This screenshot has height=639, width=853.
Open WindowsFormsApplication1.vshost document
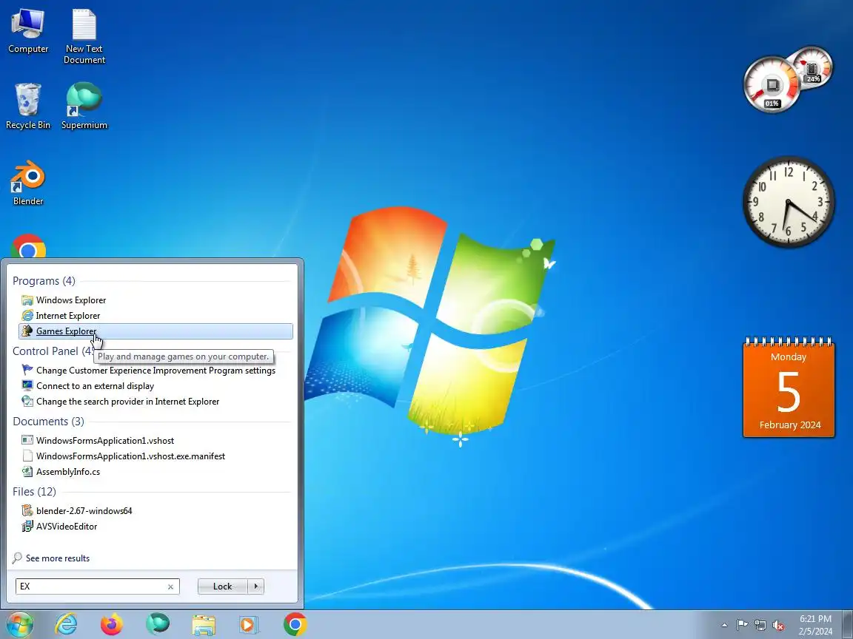coord(105,441)
